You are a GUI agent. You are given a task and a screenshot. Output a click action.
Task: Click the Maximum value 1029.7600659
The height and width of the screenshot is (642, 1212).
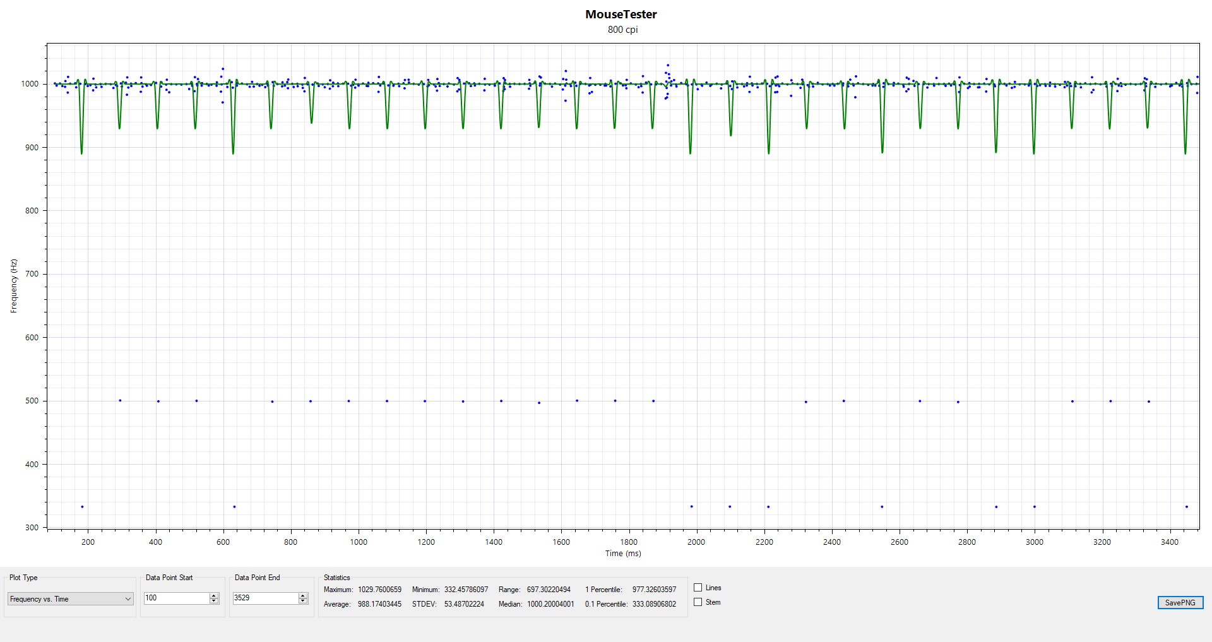[x=379, y=590]
